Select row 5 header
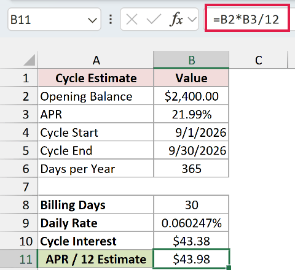Viewport: 295px width, 270px height. [x=19, y=150]
